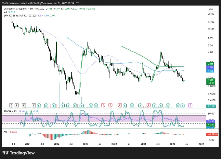Click the 0.5500 price axis label

point(212,94)
